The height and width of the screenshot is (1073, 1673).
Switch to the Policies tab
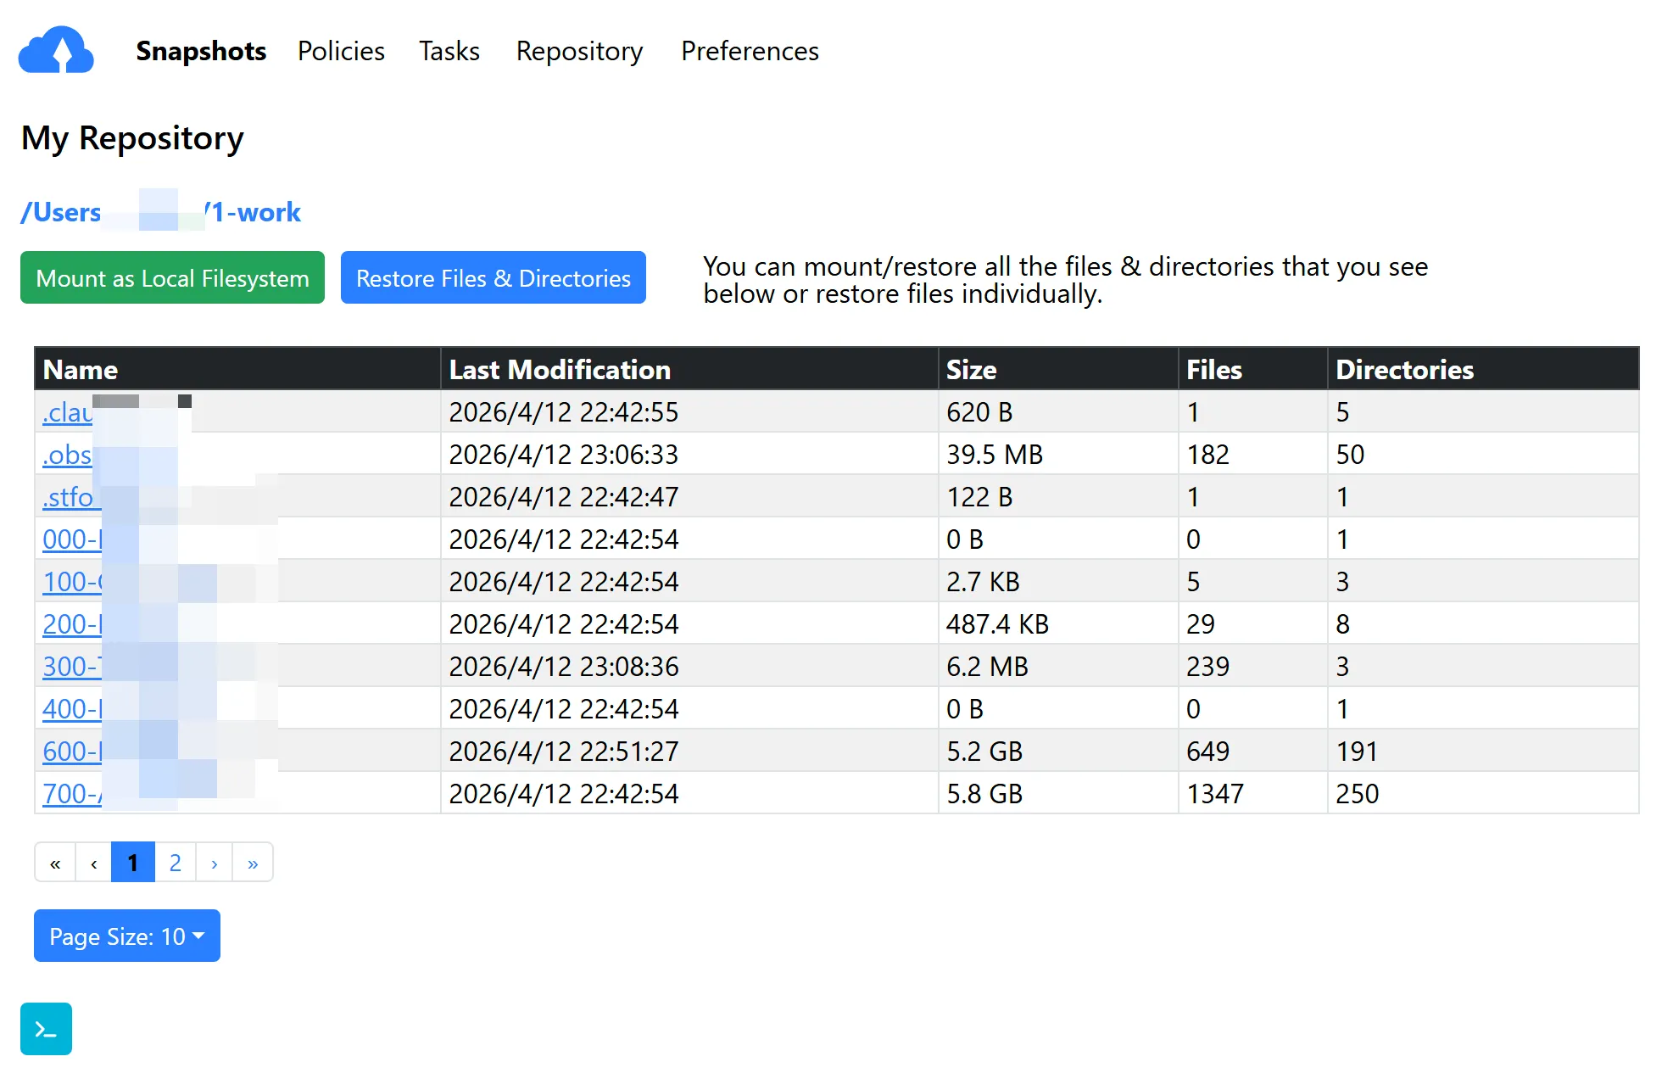(x=341, y=51)
